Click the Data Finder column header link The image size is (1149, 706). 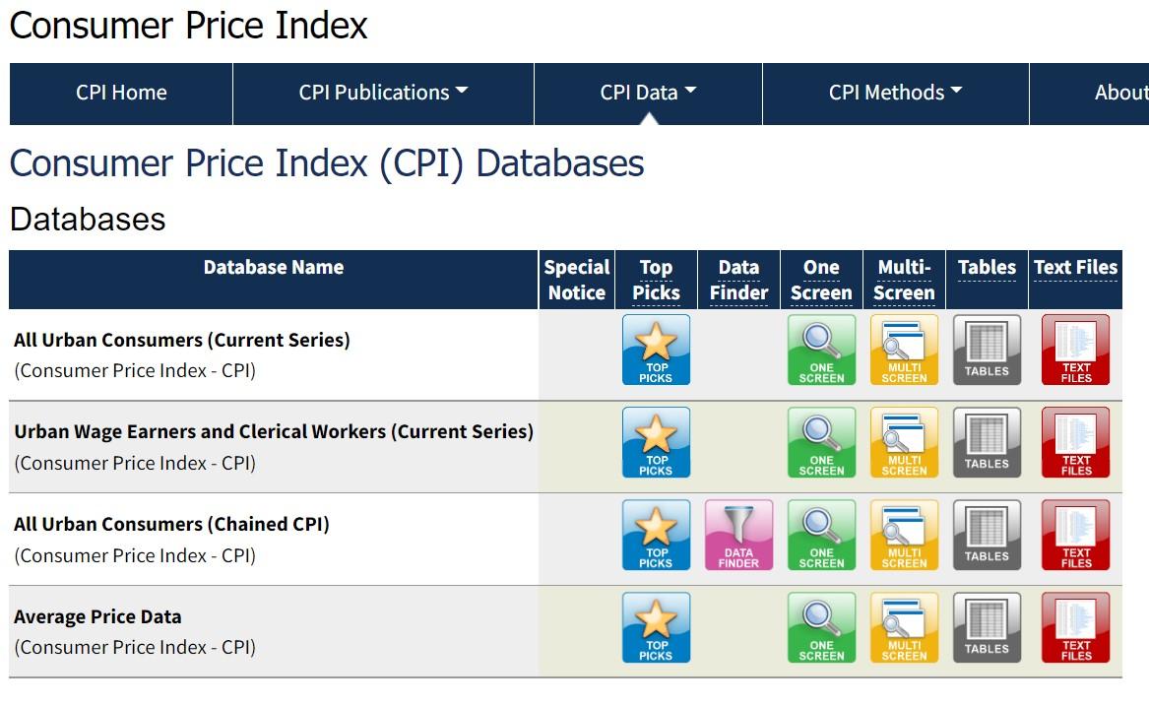pyautogui.click(x=738, y=280)
